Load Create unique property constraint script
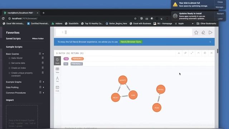The height and width of the screenshot is (129, 229). point(22,74)
